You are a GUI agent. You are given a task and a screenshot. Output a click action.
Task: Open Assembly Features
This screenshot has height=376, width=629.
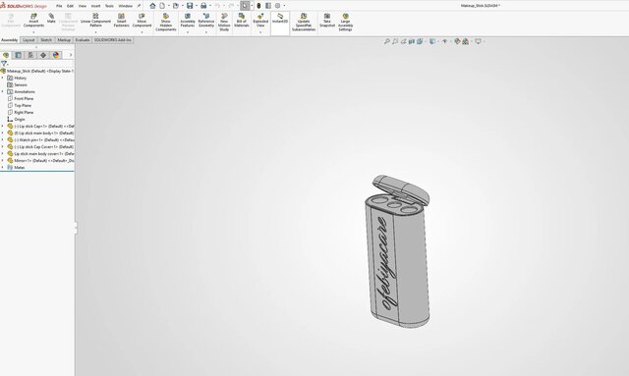click(x=188, y=21)
